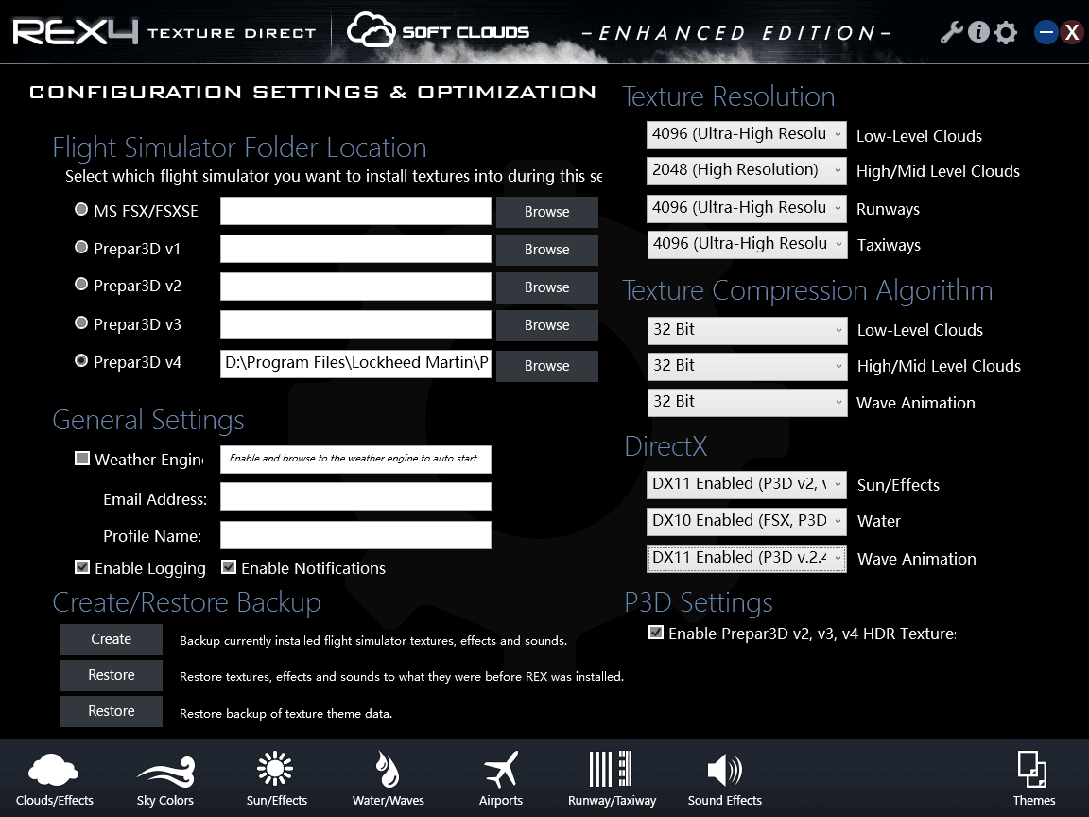Open Water DirectX dropdown
This screenshot has height=817, width=1089.
pos(747,522)
